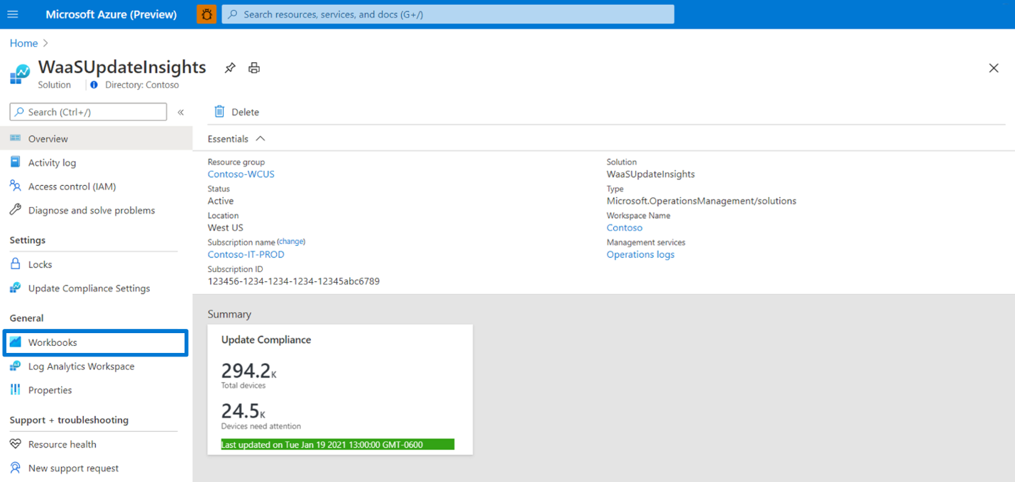This screenshot has height=482, width=1015.
Task: View the Operations logs
Action: coord(640,254)
